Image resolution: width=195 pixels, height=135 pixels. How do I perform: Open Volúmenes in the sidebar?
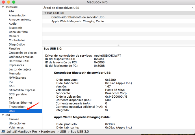pos(16,127)
